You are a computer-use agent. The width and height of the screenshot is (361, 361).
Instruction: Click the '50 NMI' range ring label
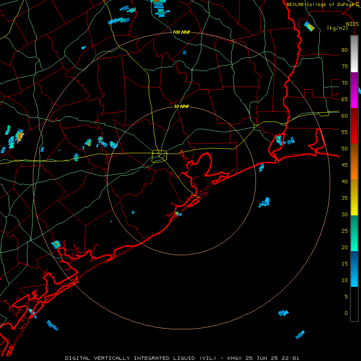click(181, 106)
